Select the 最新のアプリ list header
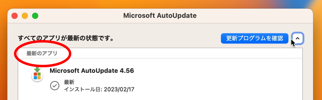The image size is (322, 100). pyautogui.click(x=42, y=54)
